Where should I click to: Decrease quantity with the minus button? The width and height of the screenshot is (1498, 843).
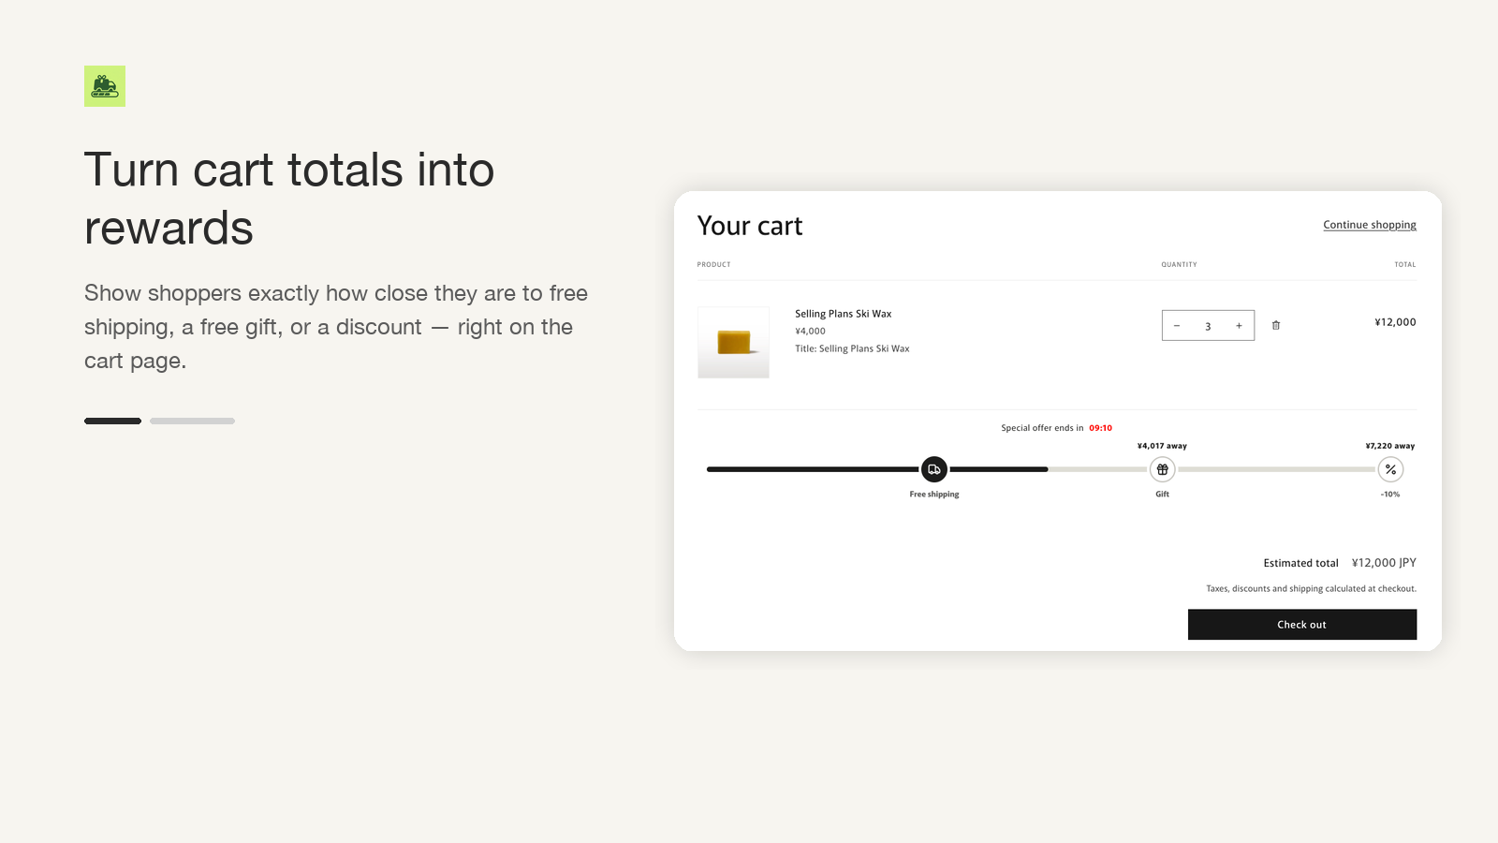point(1177,326)
